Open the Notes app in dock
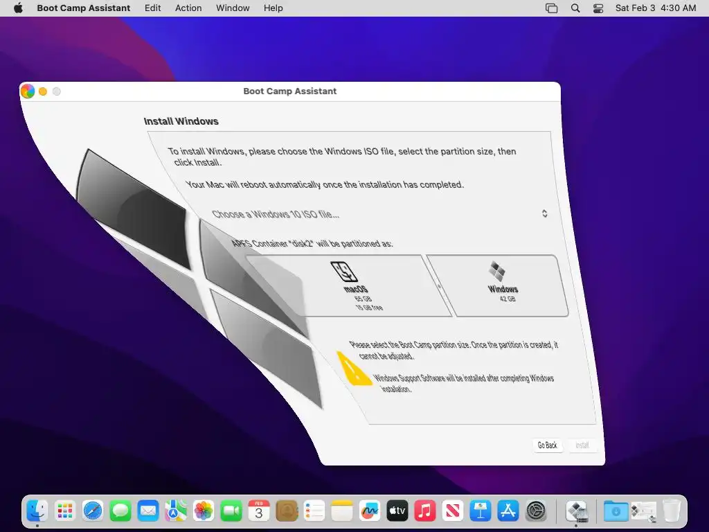Viewport: 709px width, 532px height. coord(342,511)
